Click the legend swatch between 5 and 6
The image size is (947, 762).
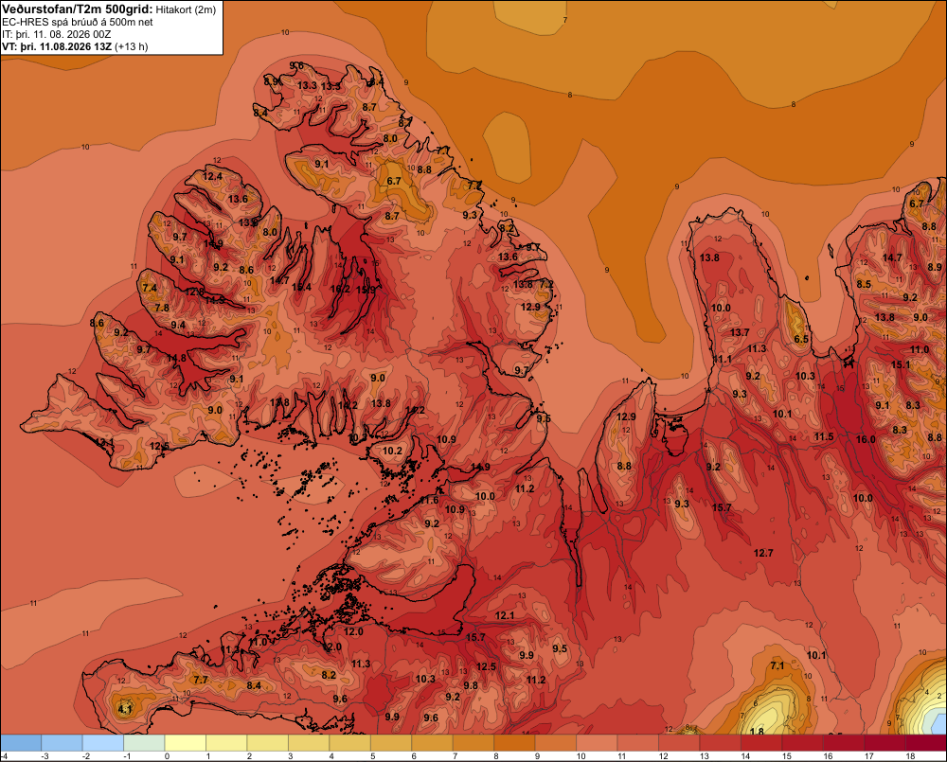(391, 743)
